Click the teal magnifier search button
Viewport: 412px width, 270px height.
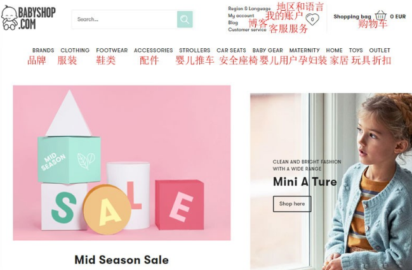point(185,20)
